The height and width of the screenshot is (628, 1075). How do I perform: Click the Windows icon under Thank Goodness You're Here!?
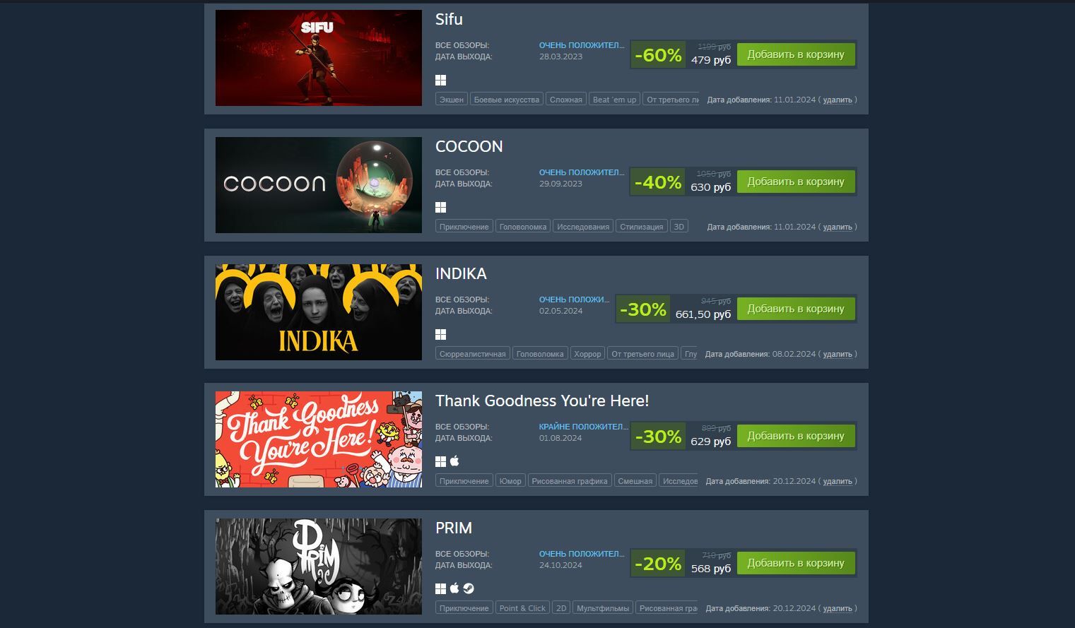pos(440,461)
